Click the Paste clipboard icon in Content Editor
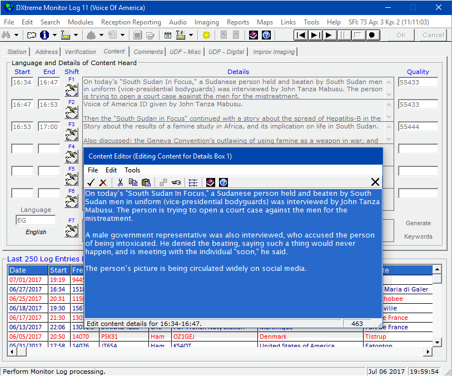The height and width of the screenshot is (376, 452). (x=146, y=182)
